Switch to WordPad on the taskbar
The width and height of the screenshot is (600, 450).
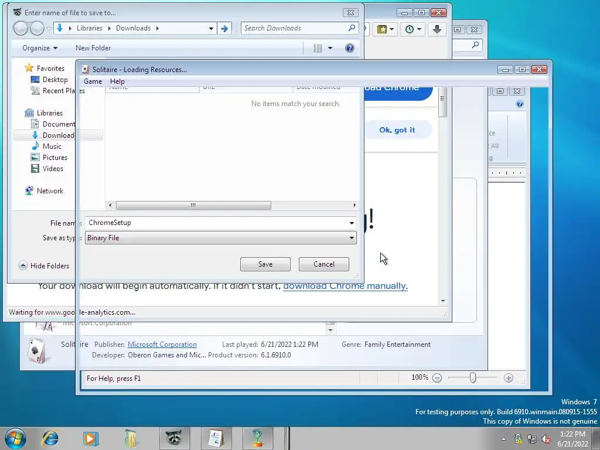click(x=216, y=438)
